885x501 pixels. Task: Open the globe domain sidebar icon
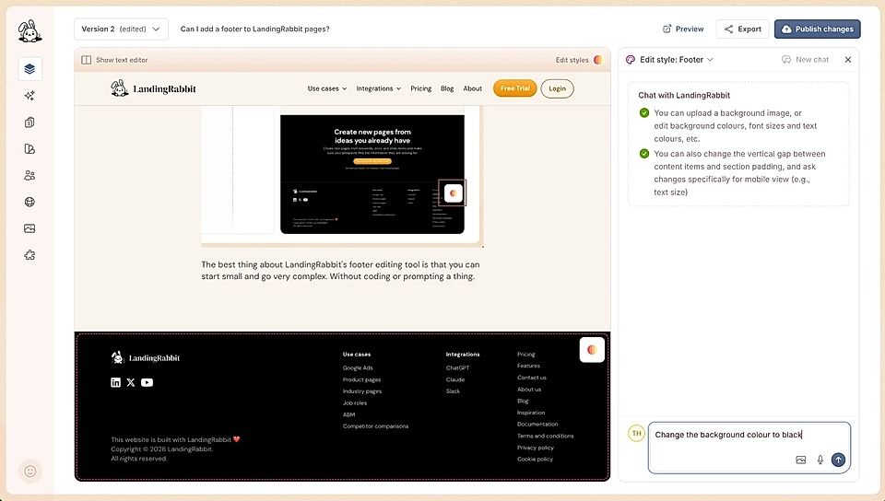29,202
